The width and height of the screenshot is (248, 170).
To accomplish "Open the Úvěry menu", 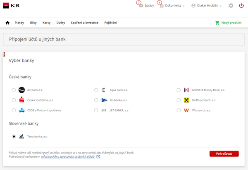I will coord(61,23).
